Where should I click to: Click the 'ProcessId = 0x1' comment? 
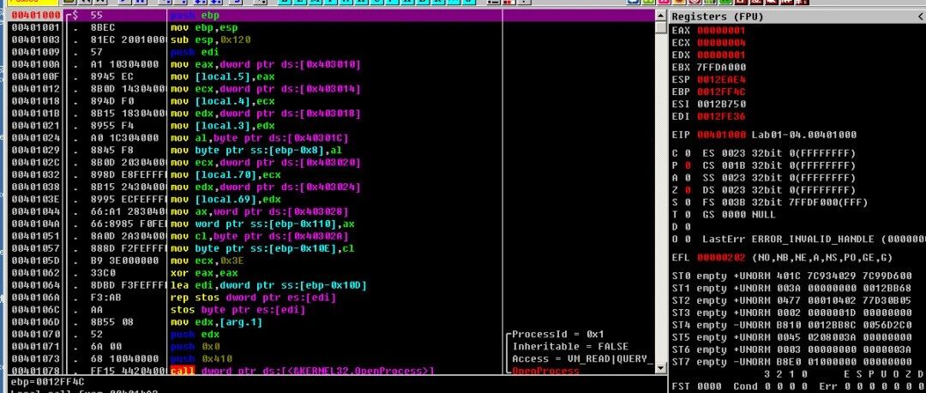[x=557, y=334]
